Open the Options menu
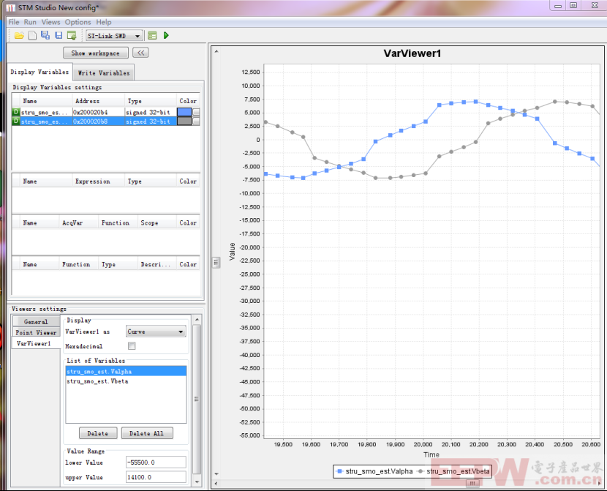 click(x=78, y=22)
